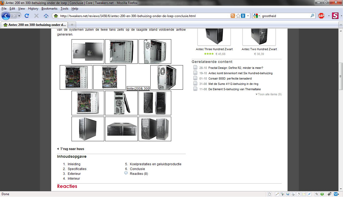Open the Edit menu
Screen dimensions: 343x197
tap(12, 9)
